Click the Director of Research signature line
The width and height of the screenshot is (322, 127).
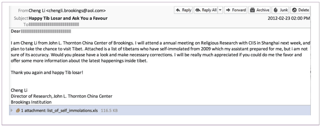coord(62,96)
